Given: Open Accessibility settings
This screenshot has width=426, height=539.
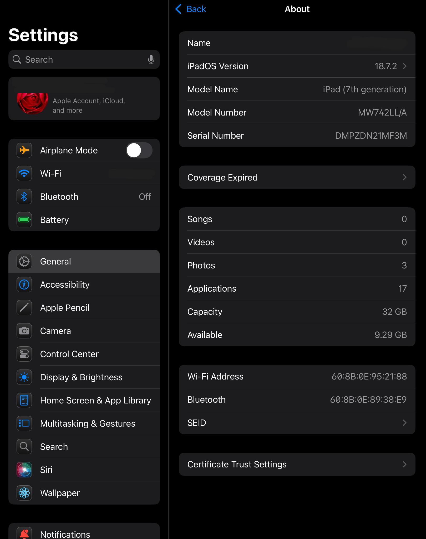Looking at the screenshot, I should (84, 285).
